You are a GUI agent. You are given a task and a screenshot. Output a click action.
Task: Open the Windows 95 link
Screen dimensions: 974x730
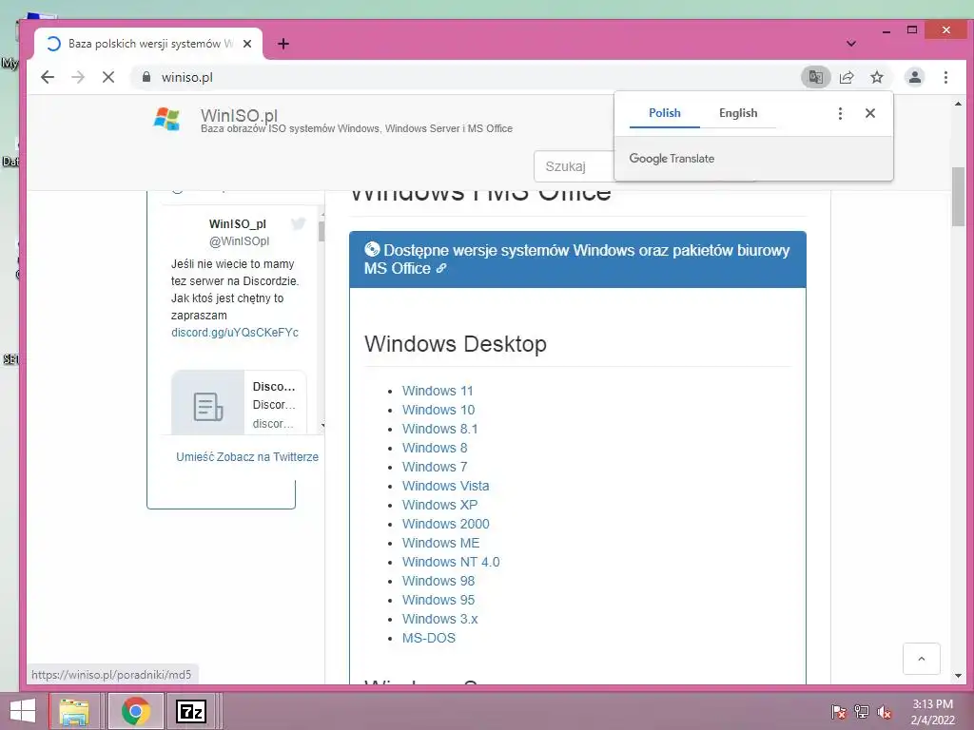[x=438, y=600]
